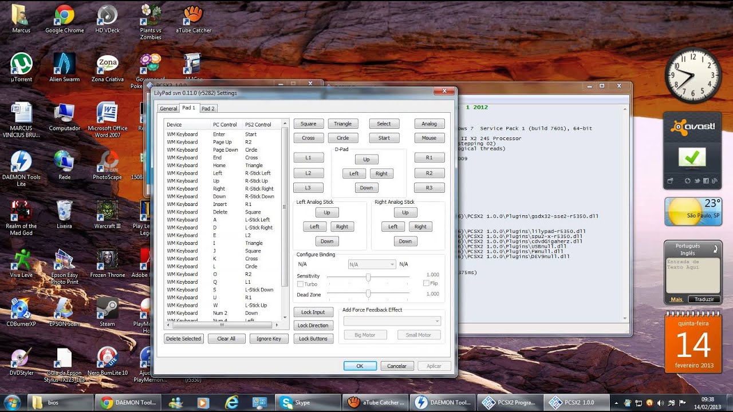The width and height of the screenshot is (733, 412).
Task: Click Traduzir in the translator gadget
Action: click(x=704, y=299)
